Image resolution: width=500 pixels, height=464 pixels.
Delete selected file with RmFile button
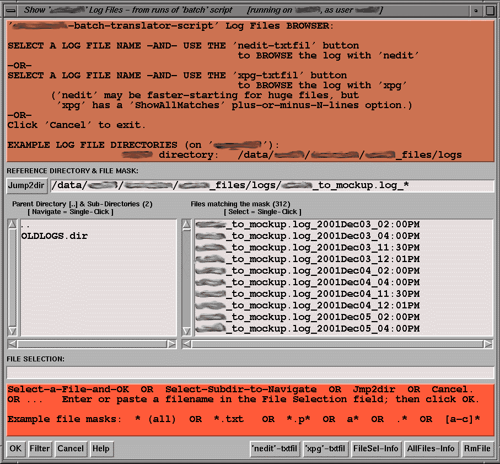(x=477, y=449)
